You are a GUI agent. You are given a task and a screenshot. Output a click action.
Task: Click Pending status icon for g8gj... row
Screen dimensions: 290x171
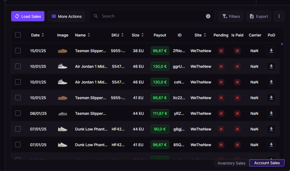click(221, 129)
